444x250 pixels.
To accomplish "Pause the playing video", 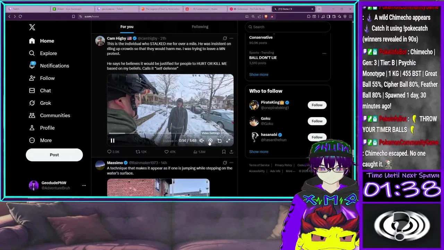I will click(112, 141).
